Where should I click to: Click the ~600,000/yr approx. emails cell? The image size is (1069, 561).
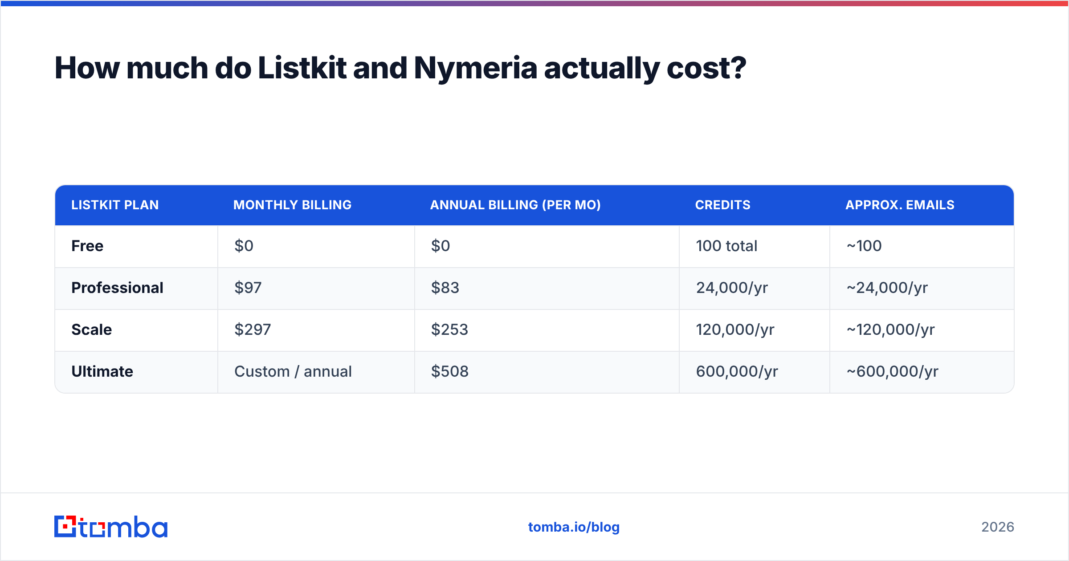(922, 372)
